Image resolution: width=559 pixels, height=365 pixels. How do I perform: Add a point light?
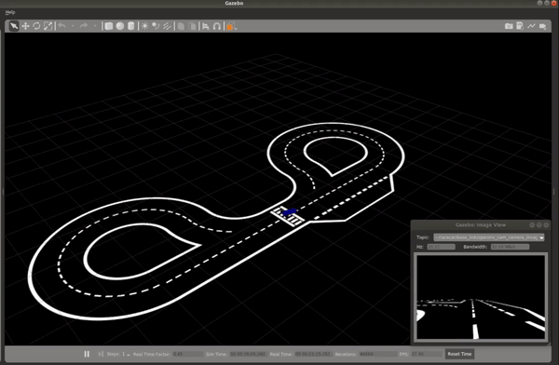click(x=144, y=26)
